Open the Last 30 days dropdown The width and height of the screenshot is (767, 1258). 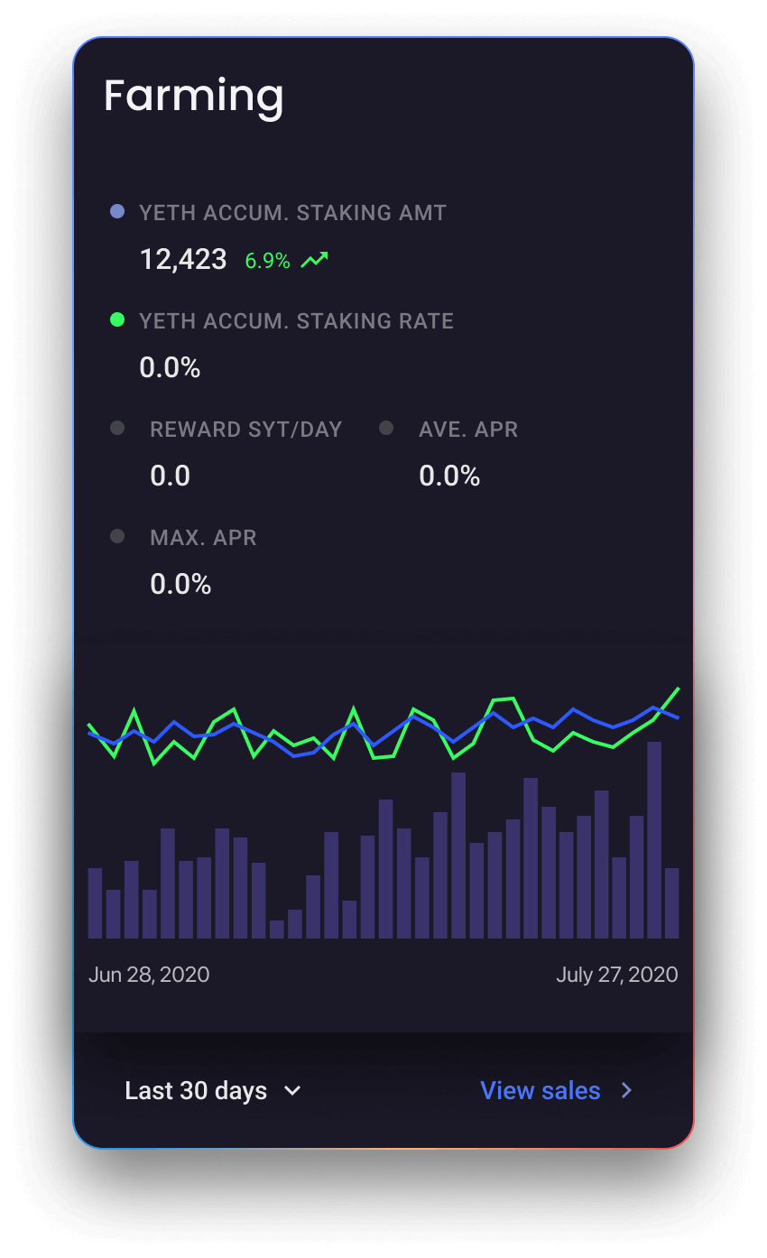click(x=196, y=1090)
